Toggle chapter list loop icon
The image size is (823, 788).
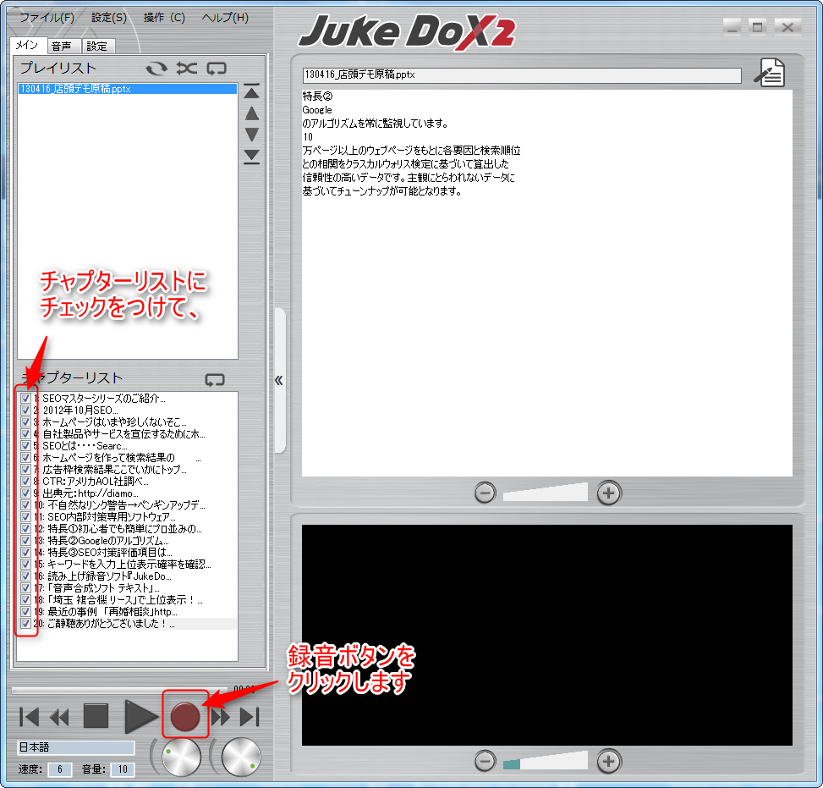(x=215, y=379)
